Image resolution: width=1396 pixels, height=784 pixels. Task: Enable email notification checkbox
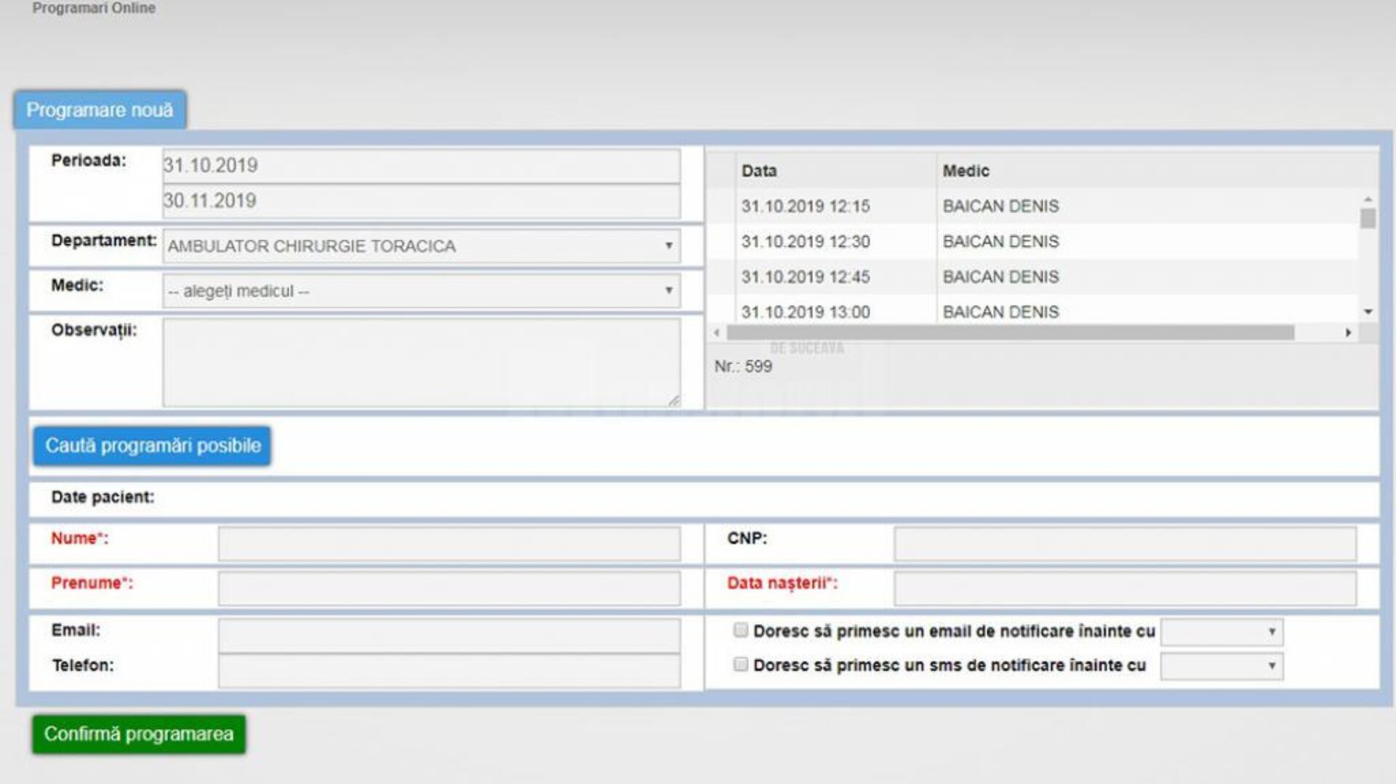tap(740, 630)
